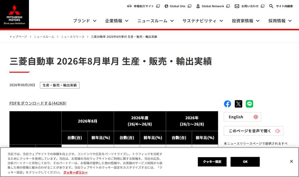
Task: Expand the chevron next to サステナビリティ
Action: tap(221, 21)
